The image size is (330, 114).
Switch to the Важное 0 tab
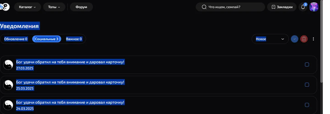74,39
